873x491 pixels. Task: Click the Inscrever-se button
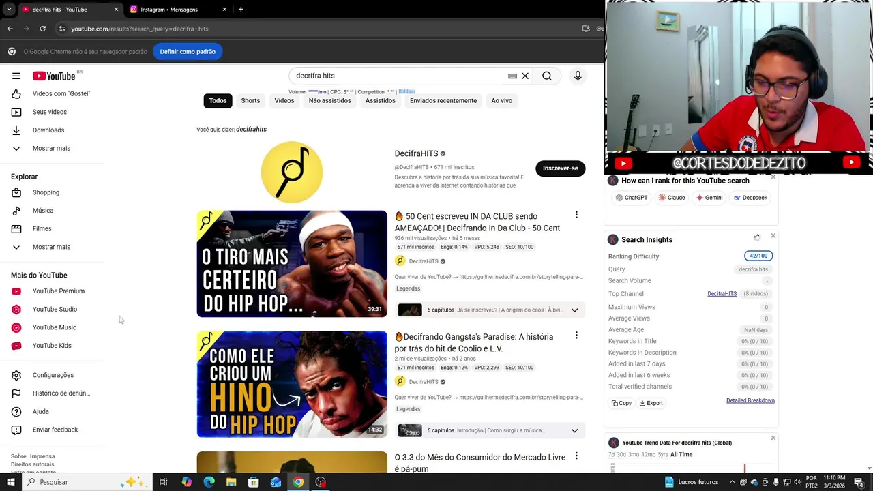click(561, 168)
